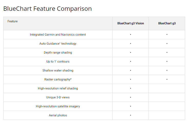Click the "Auto Guidance technology" feature text

tap(58, 44)
